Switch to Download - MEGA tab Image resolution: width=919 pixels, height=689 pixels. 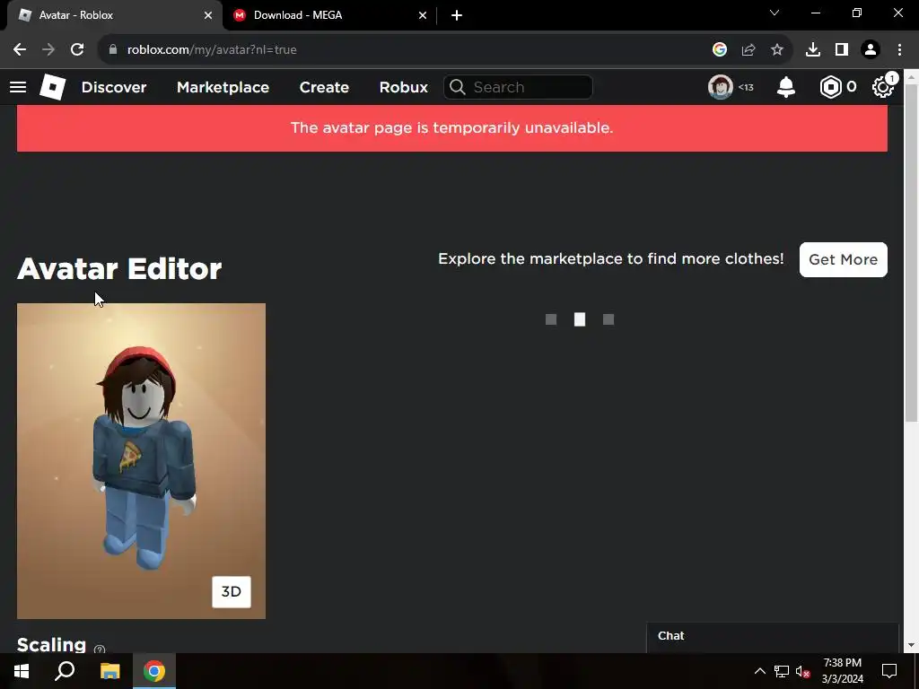329,15
